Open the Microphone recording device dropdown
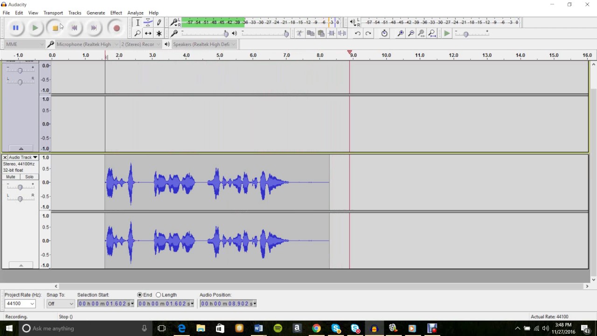 86,44
